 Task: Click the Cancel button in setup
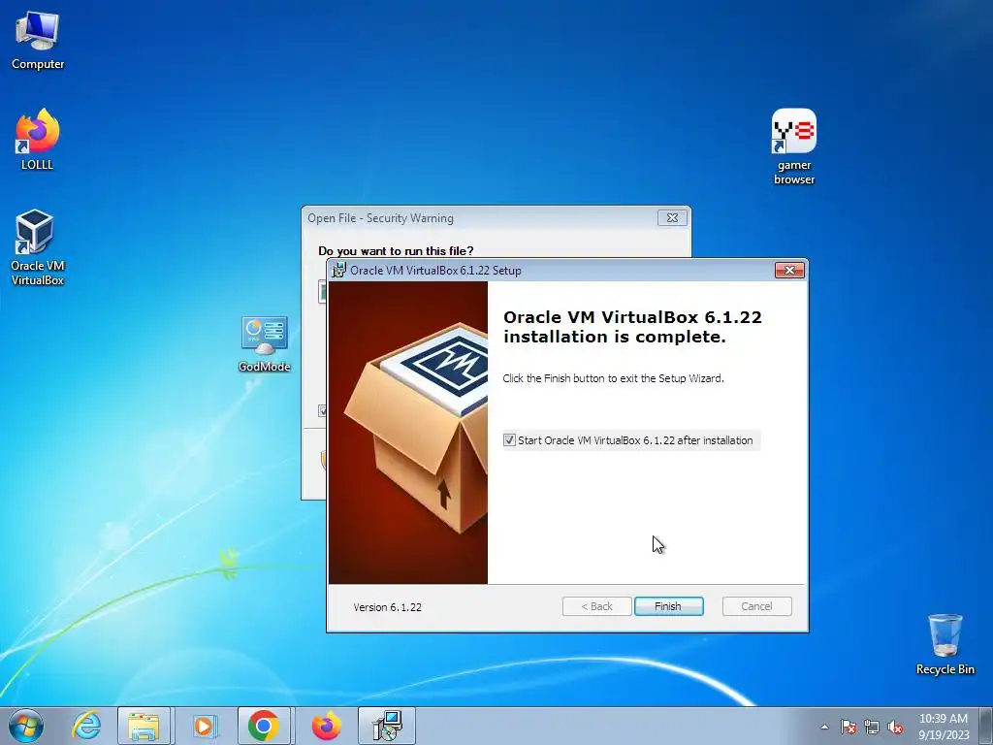point(756,606)
